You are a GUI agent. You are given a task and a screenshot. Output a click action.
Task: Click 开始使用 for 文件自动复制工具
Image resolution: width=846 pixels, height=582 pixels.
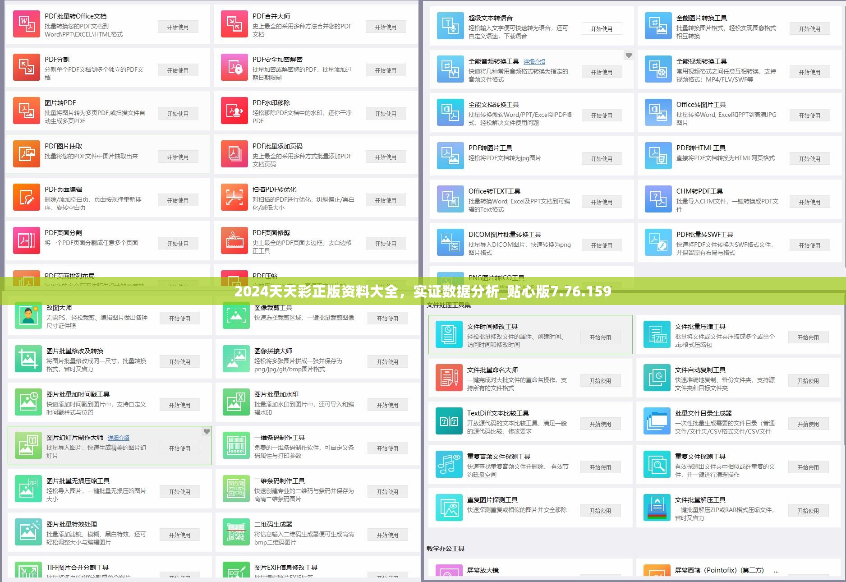(x=808, y=381)
